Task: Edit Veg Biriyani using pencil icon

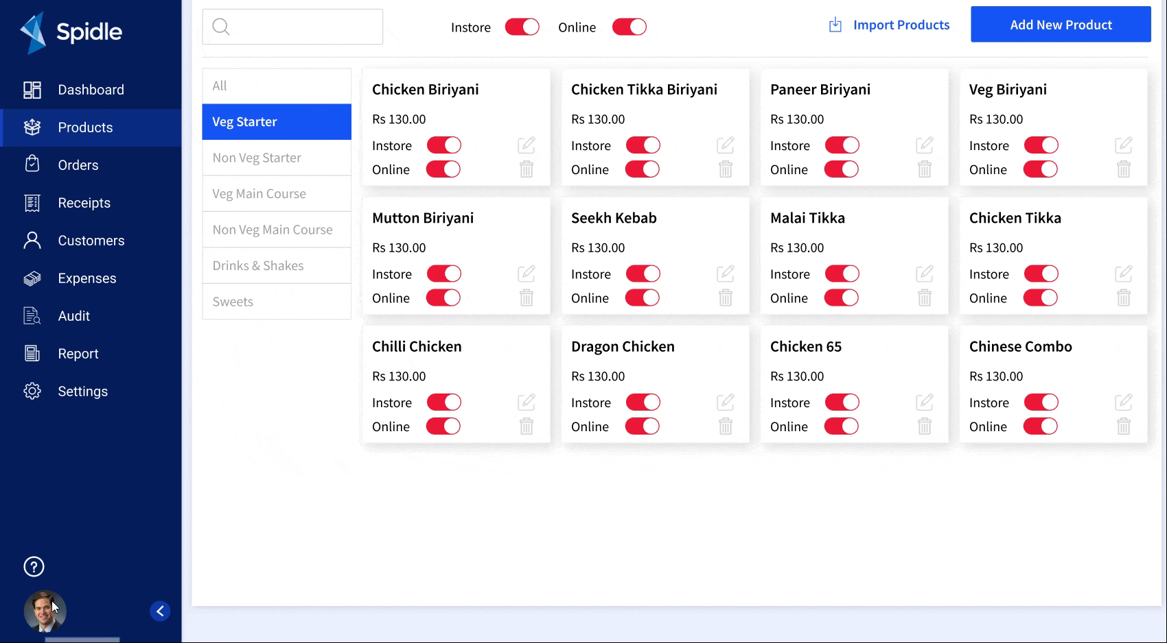Action: coord(1124,145)
